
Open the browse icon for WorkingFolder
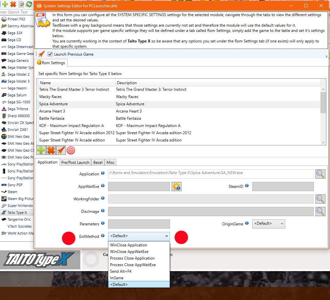tap(320, 199)
